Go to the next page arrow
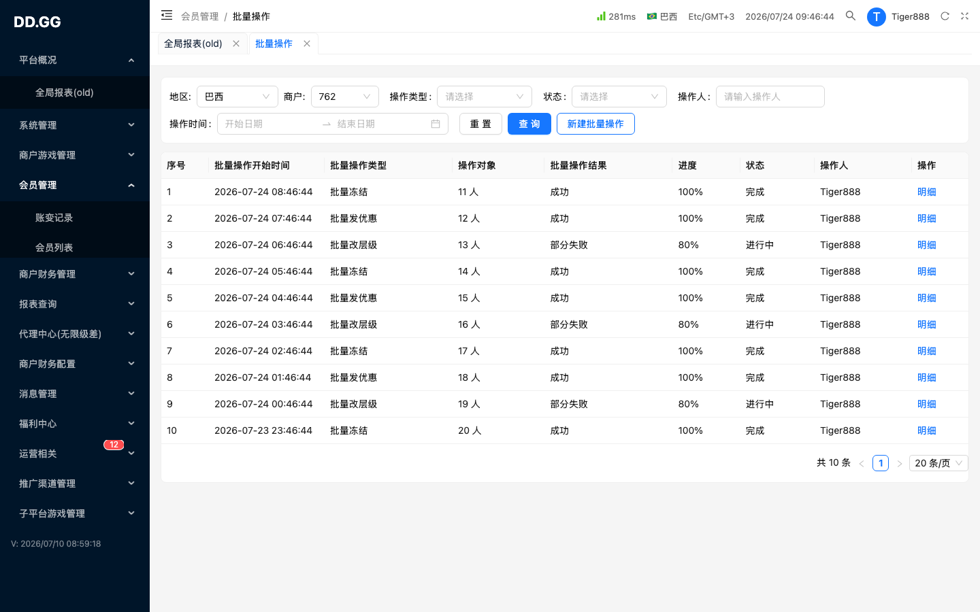Image resolution: width=980 pixels, height=612 pixels. (x=900, y=463)
